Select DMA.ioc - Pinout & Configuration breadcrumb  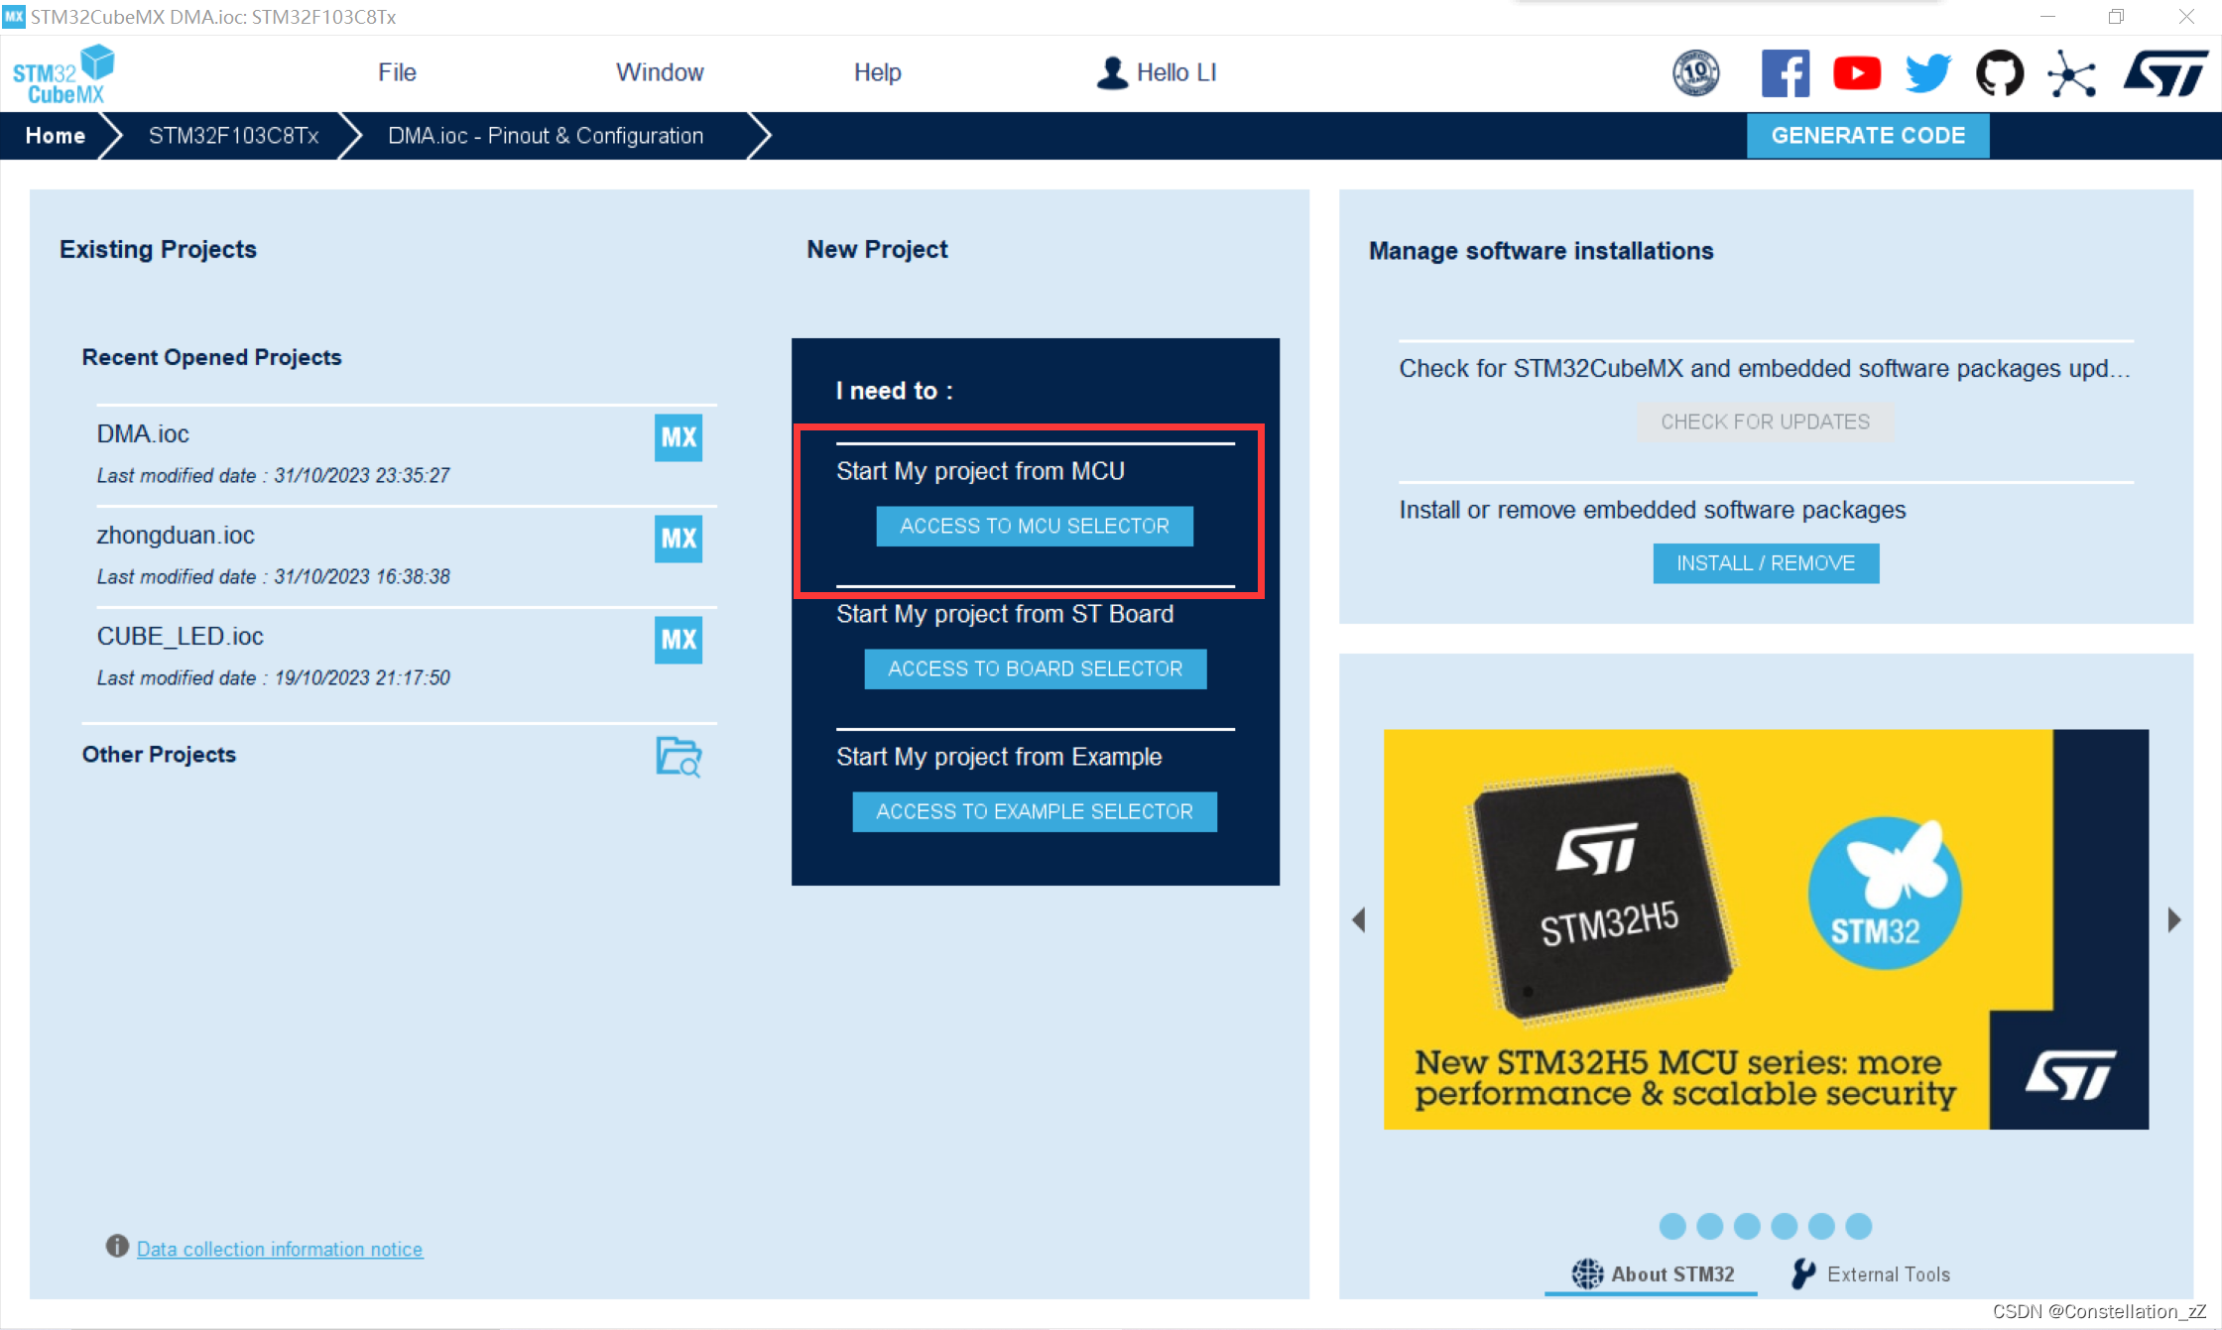click(x=546, y=136)
